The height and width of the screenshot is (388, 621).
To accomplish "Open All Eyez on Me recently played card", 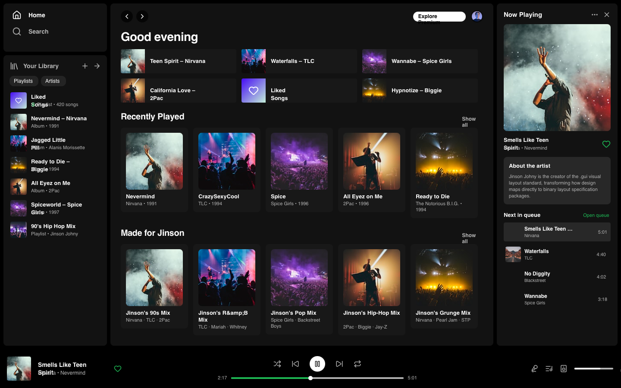I will [x=372, y=170].
